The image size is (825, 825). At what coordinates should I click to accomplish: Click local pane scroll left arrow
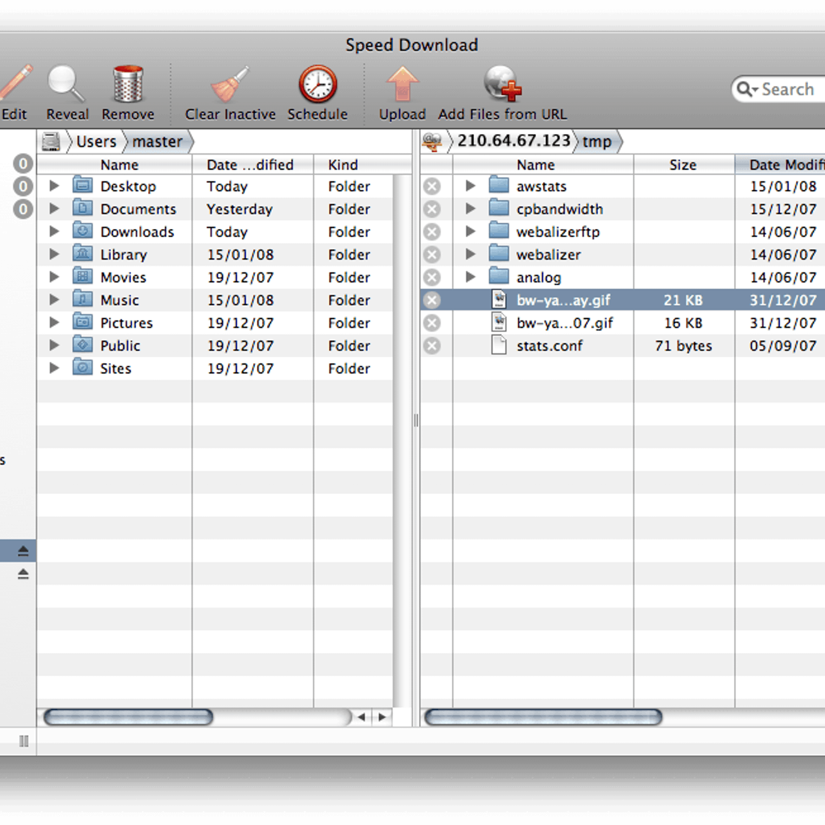click(361, 717)
